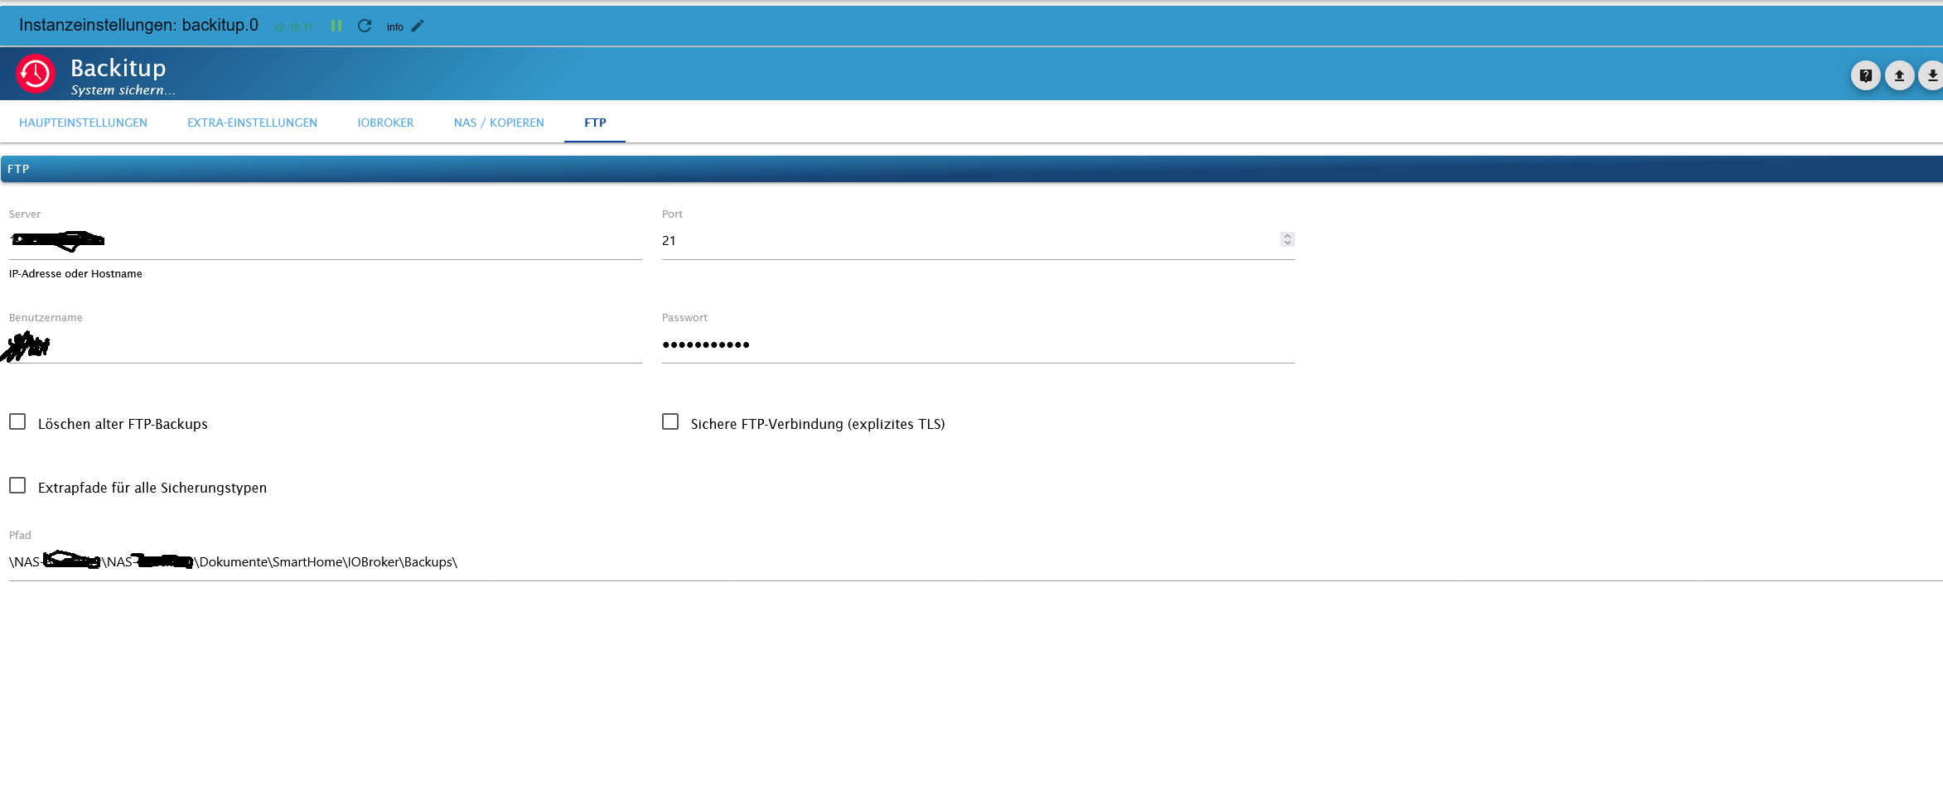The width and height of the screenshot is (1943, 804).
Task: Click the Port field spinner arrows
Action: [x=1287, y=239]
